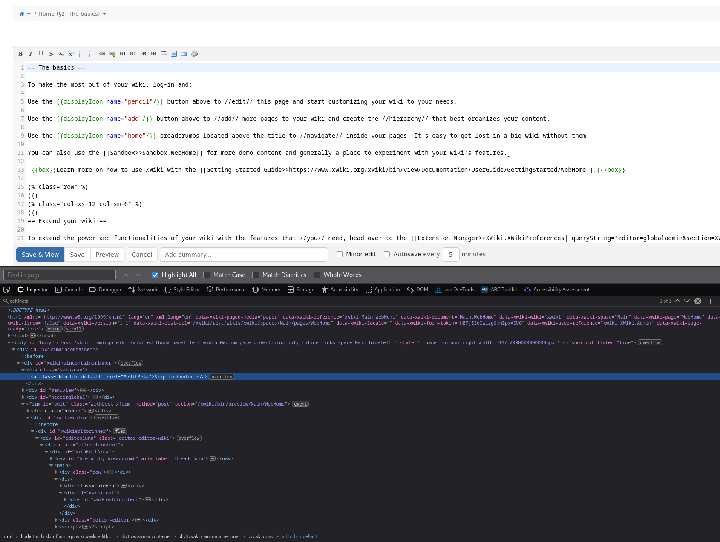
Task: Add a new node with plus icon
Action: tap(711, 301)
